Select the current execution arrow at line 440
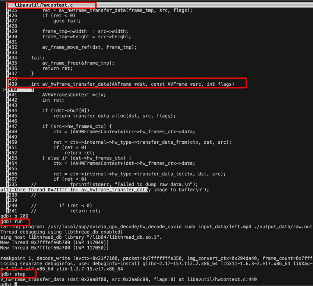The width and height of the screenshot is (313, 286). pyautogui.click(x=3, y=89)
